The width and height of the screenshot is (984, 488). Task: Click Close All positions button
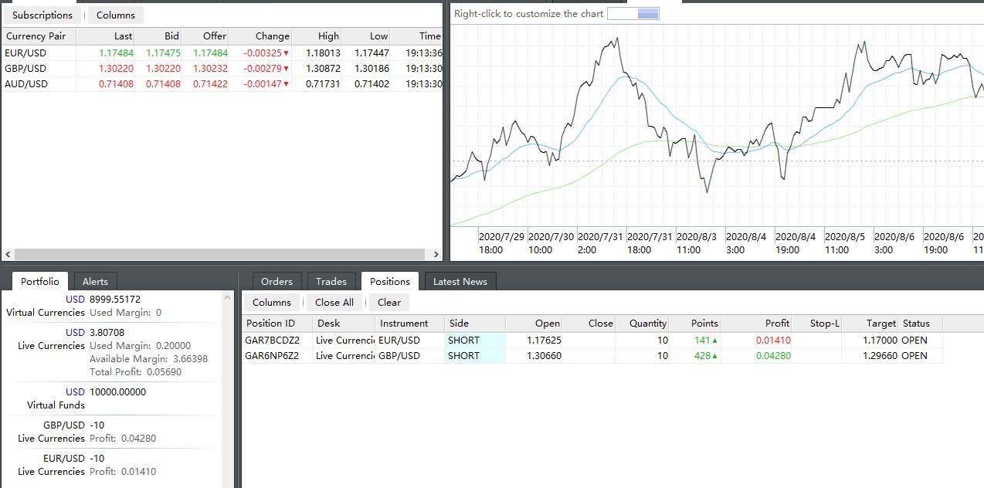coord(334,302)
